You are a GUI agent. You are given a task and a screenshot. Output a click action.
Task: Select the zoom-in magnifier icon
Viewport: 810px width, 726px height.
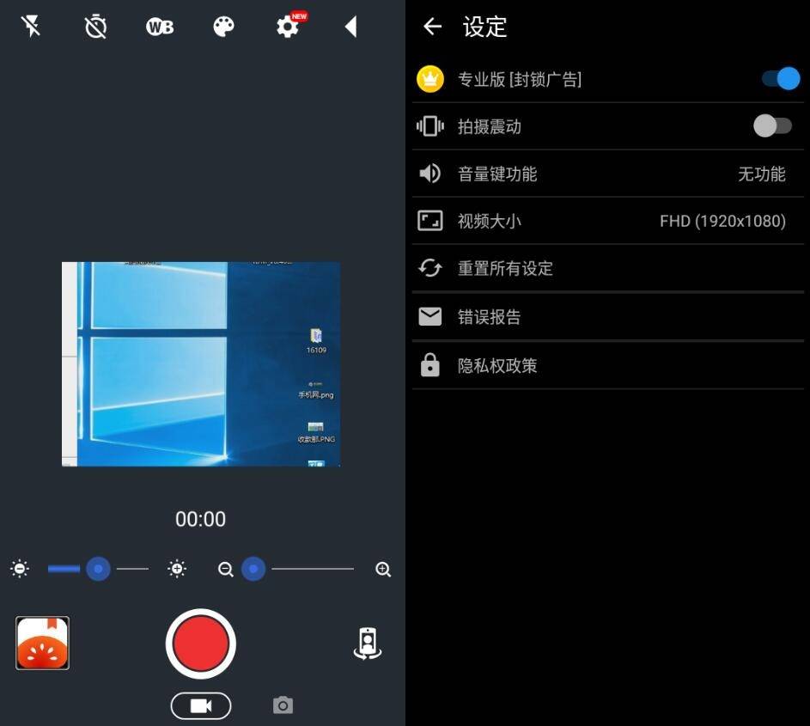(381, 568)
